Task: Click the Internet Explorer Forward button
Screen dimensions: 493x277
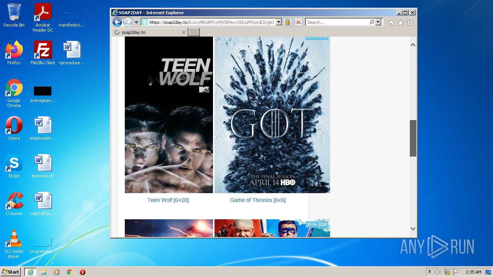Action: (128, 22)
